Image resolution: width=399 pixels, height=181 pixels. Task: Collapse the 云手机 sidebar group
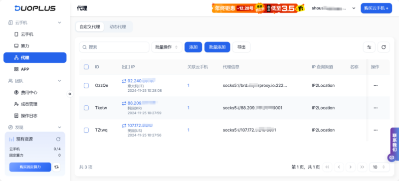(59, 22)
